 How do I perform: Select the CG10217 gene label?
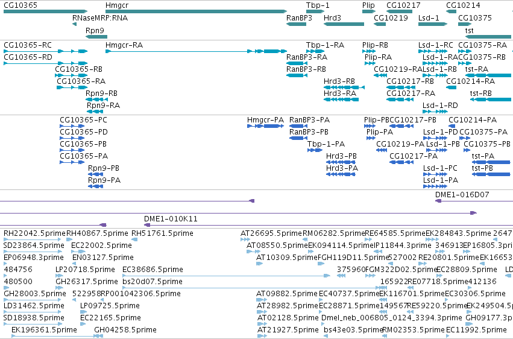coord(403,5)
